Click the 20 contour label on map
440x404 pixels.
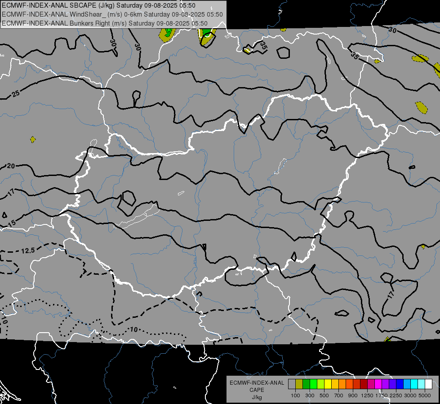tap(11, 166)
